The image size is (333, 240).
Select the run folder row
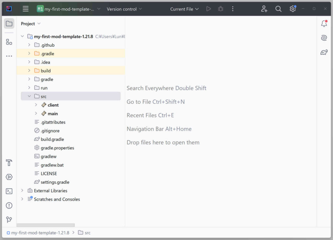pos(71,88)
